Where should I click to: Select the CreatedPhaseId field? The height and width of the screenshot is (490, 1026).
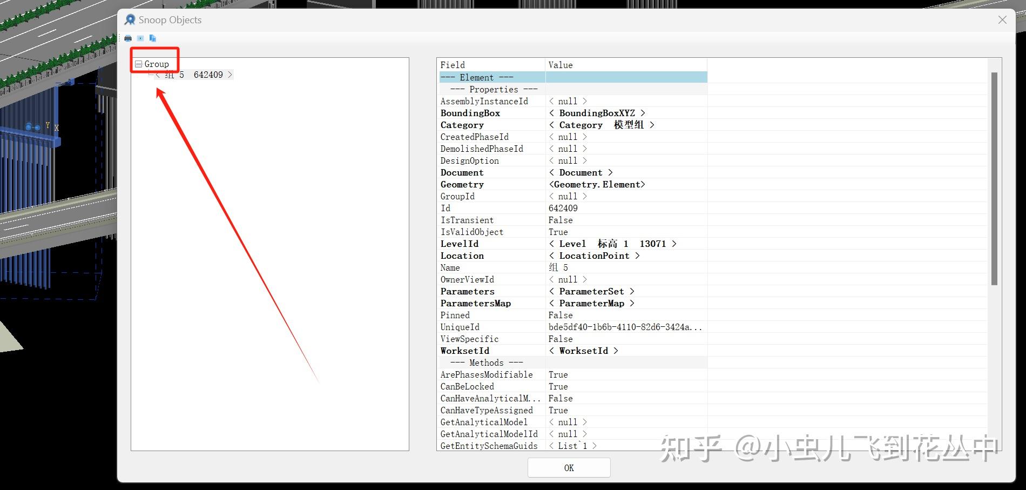[474, 137]
